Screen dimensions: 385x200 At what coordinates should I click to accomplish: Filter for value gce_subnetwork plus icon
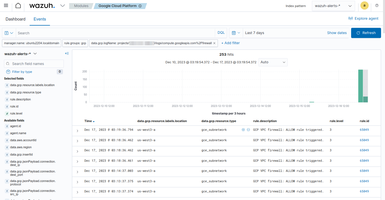tap(243, 130)
